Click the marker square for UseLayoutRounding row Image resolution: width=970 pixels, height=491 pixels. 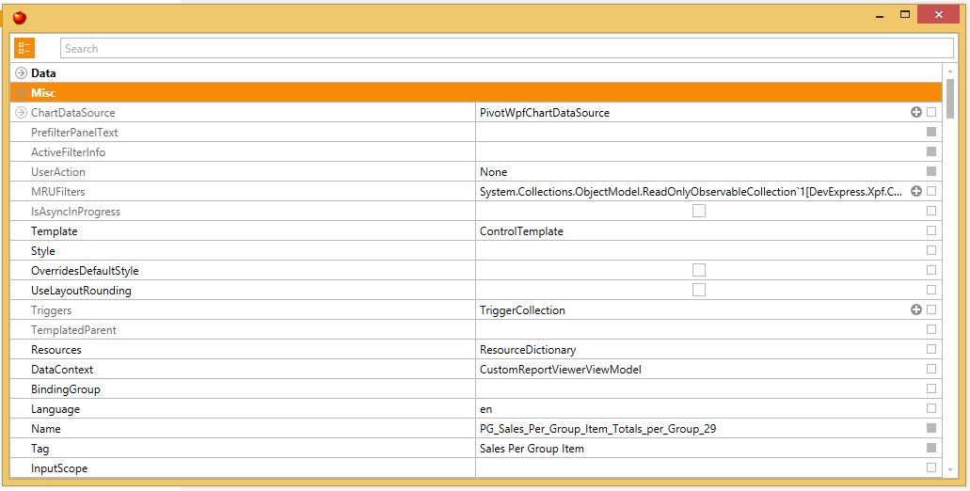(931, 290)
